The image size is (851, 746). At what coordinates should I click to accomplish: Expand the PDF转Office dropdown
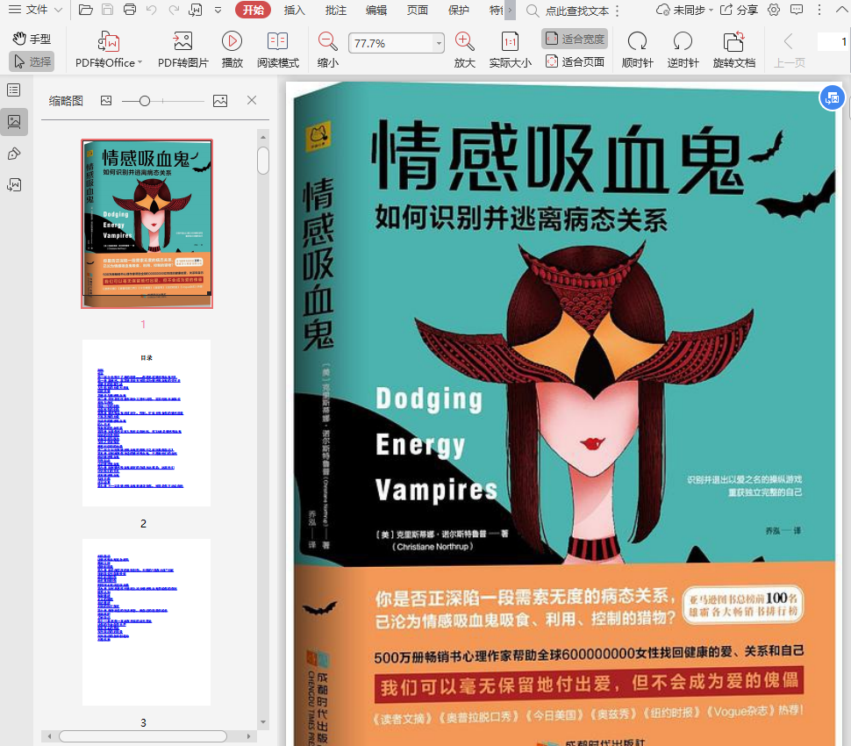point(140,63)
